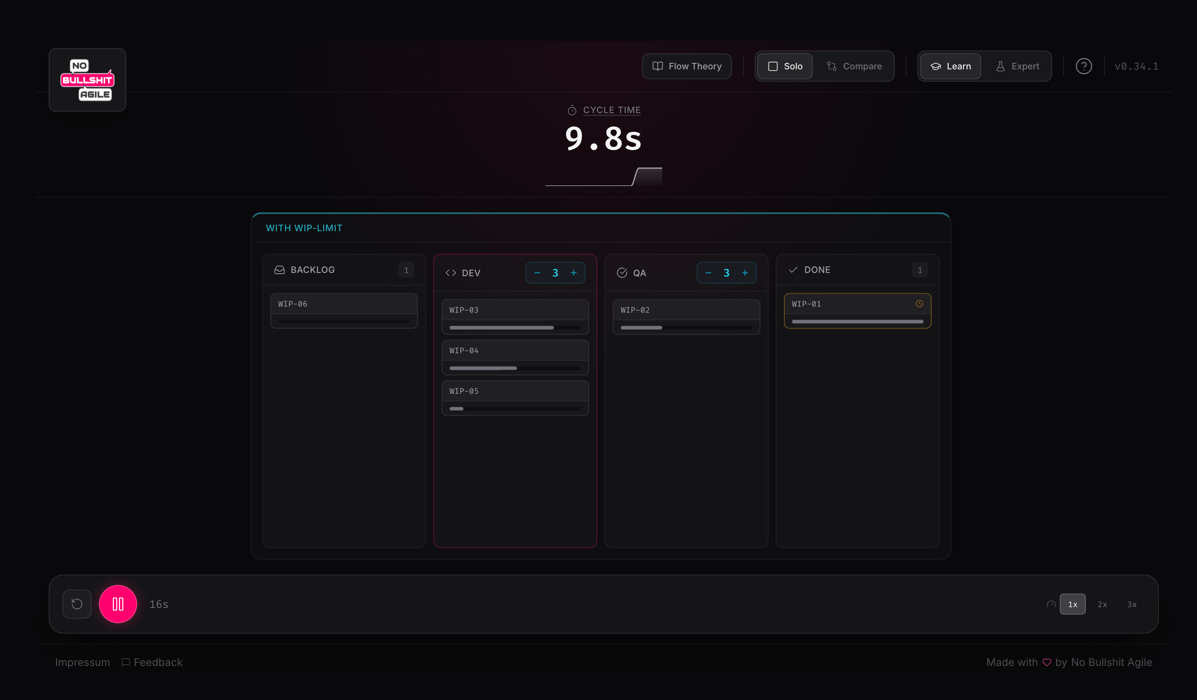Click the Backlog inbox icon
The width and height of the screenshot is (1197, 700).
pyautogui.click(x=279, y=270)
